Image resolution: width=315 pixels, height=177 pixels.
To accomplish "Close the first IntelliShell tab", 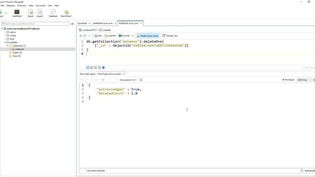I will tap(115, 24).
